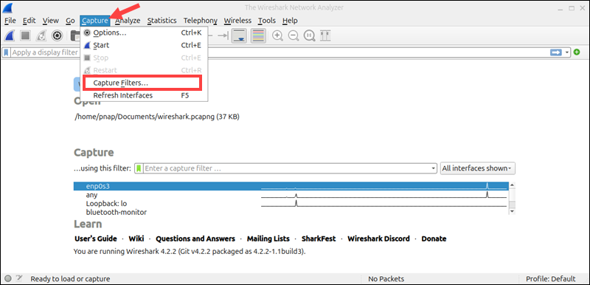Open the Wireshark Discord link
The image size is (590, 285).
[378, 238]
